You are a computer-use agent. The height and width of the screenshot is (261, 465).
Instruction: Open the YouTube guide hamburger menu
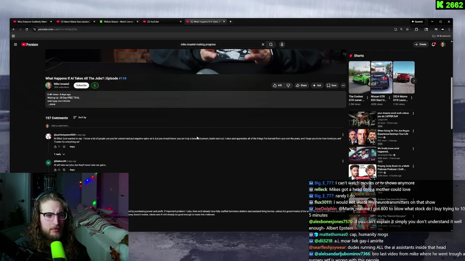15,45
